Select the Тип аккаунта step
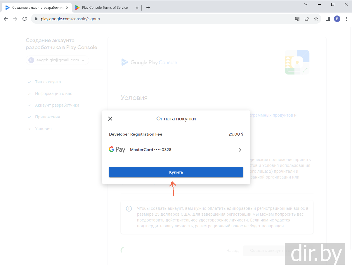 tap(48, 82)
